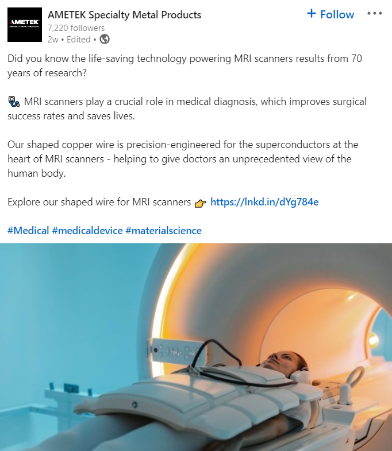
Task: Follow AMETEK Specialty Metal Products
Action: point(330,14)
